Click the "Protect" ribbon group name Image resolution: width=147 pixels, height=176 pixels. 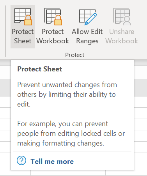coord(75,55)
